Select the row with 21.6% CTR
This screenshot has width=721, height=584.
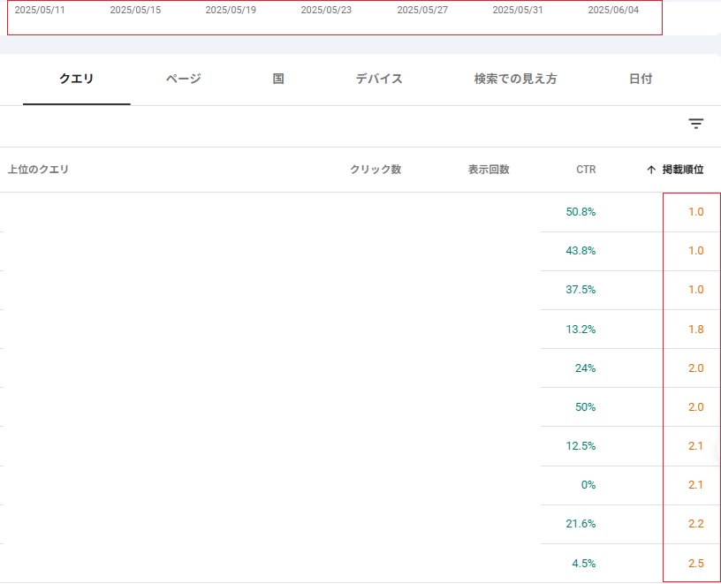point(360,524)
